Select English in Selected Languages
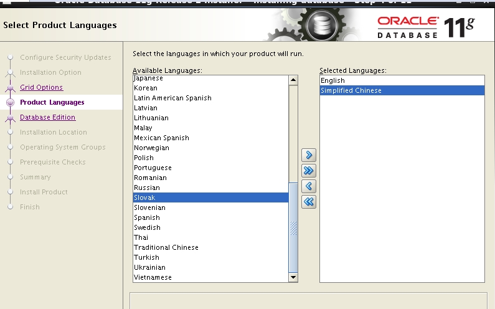 [x=402, y=80]
